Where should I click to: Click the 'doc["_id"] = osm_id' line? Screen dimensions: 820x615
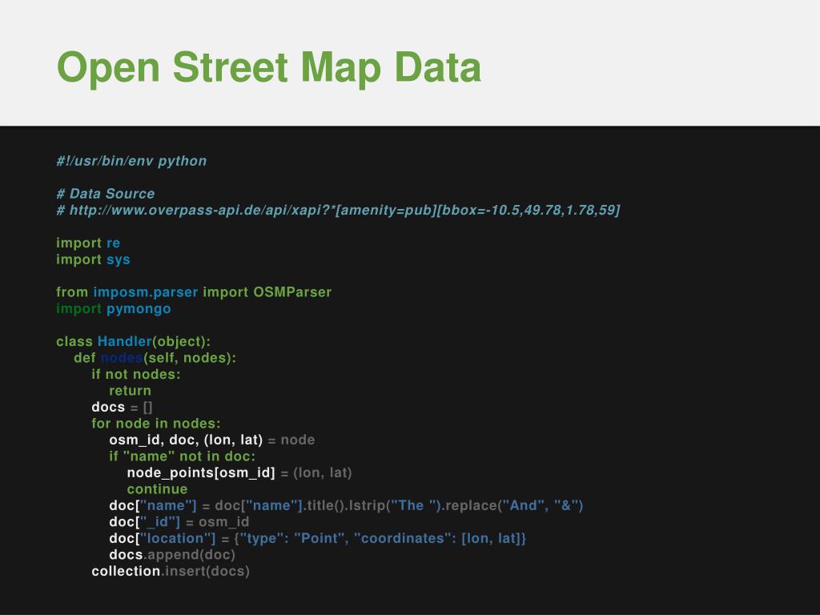pyautogui.click(x=179, y=522)
